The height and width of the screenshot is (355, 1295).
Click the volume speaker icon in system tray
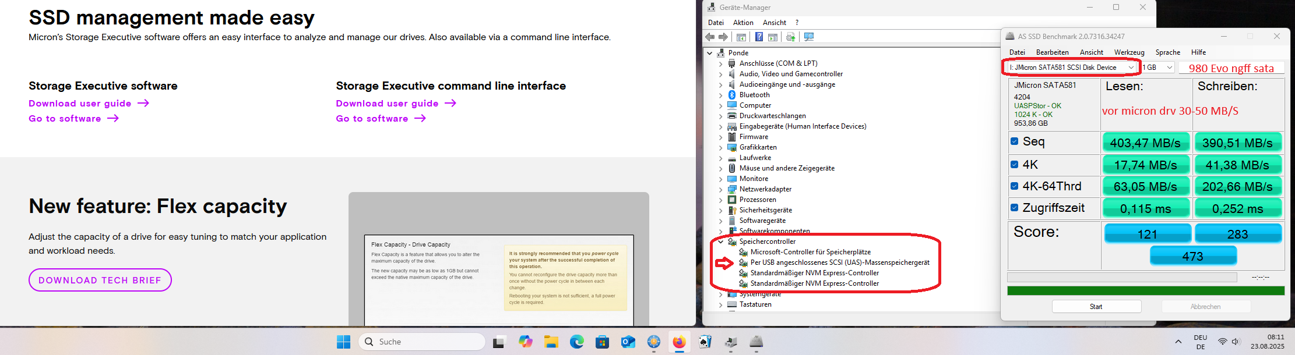tap(1236, 342)
